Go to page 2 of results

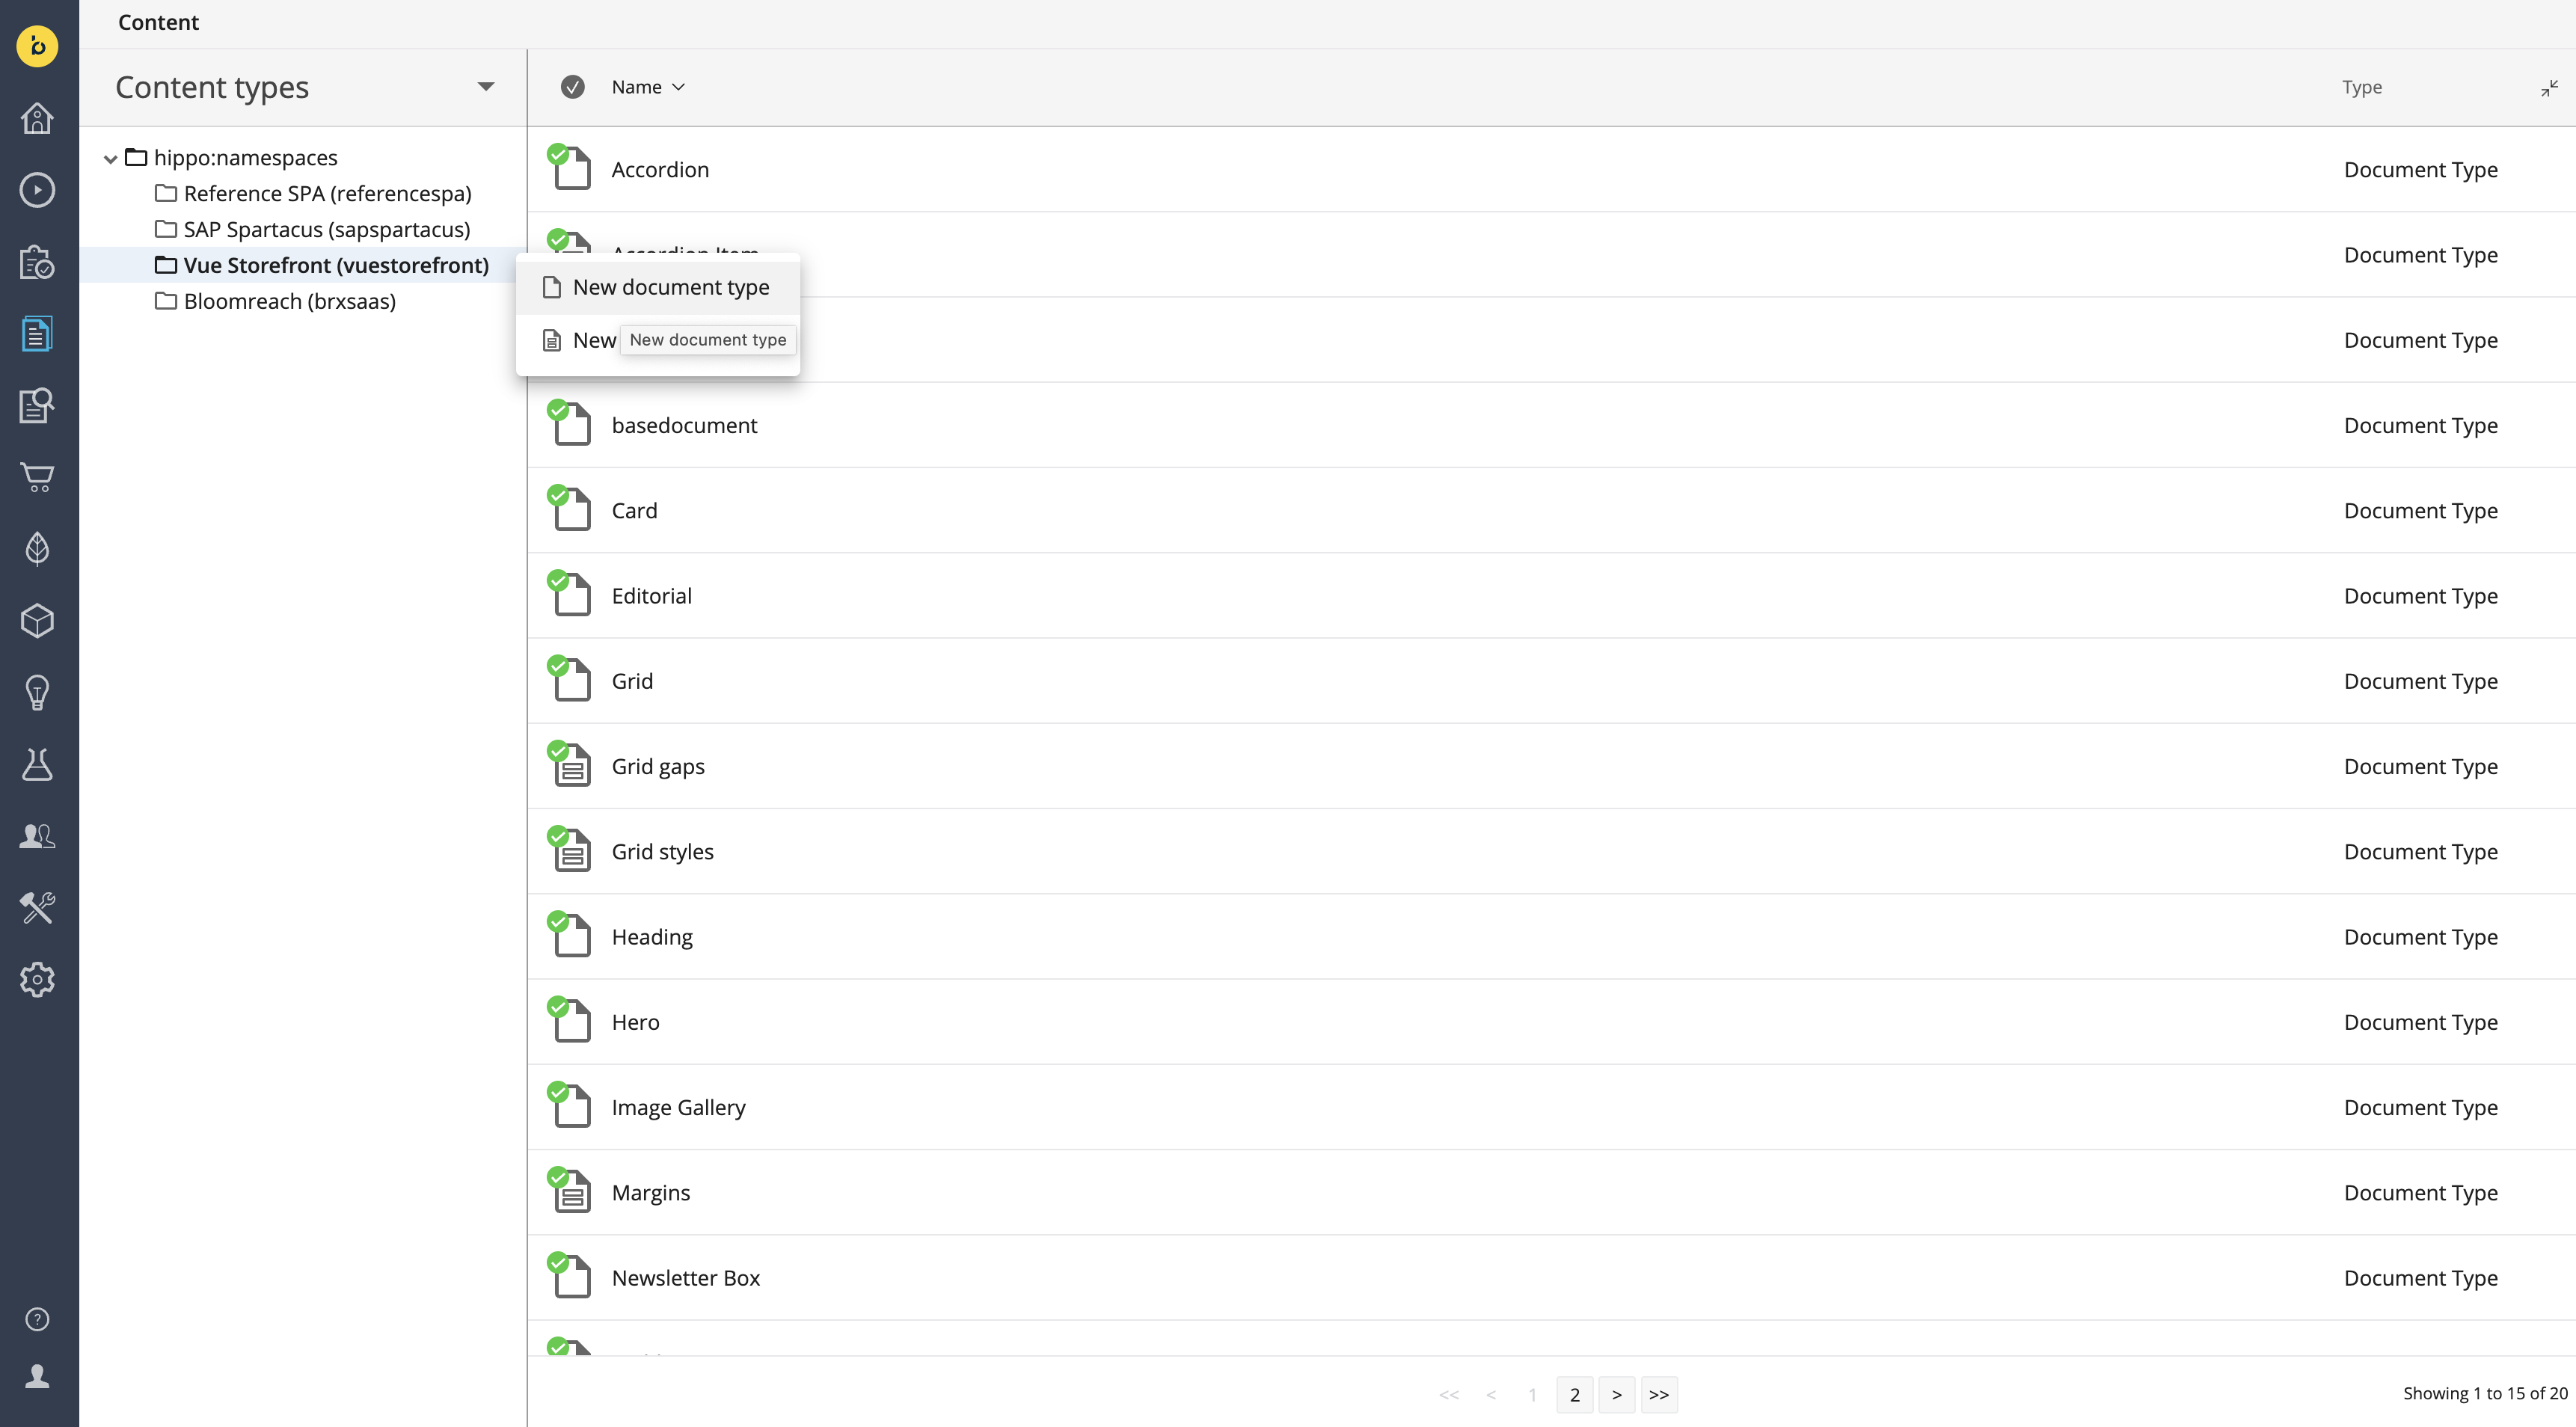pyautogui.click(x=1574, y=1394)
